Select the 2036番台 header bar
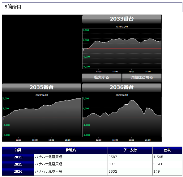This screenshot has width=183, height=177. 122,88
